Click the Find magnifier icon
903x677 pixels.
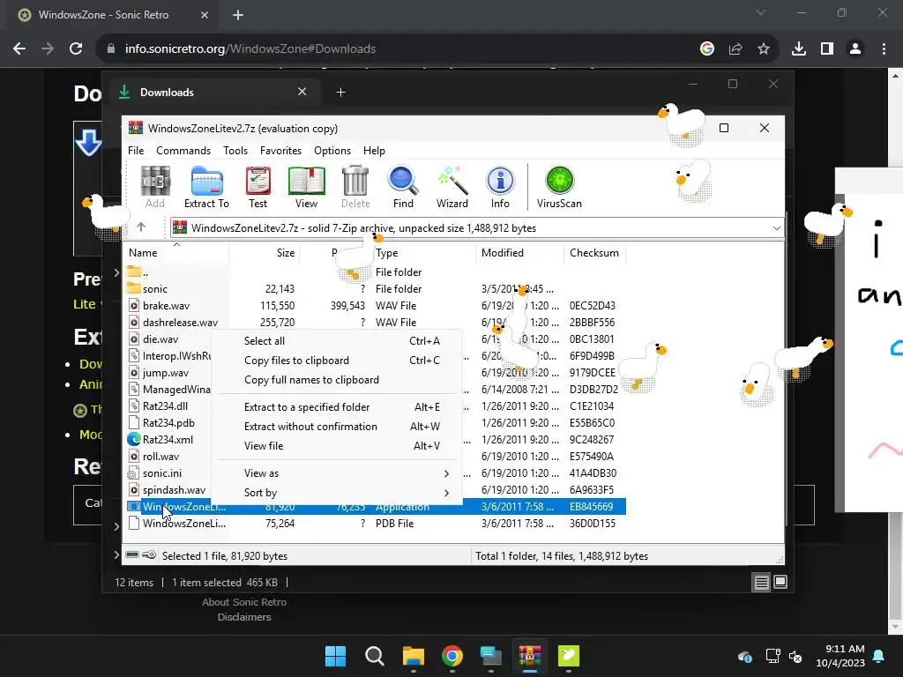click(403, 187)
